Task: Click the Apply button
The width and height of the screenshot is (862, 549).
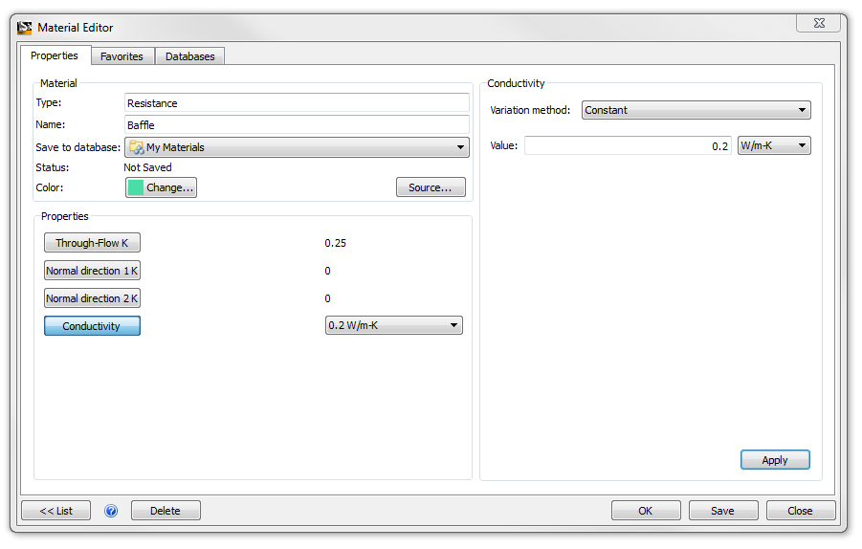Action: point(775,460)
